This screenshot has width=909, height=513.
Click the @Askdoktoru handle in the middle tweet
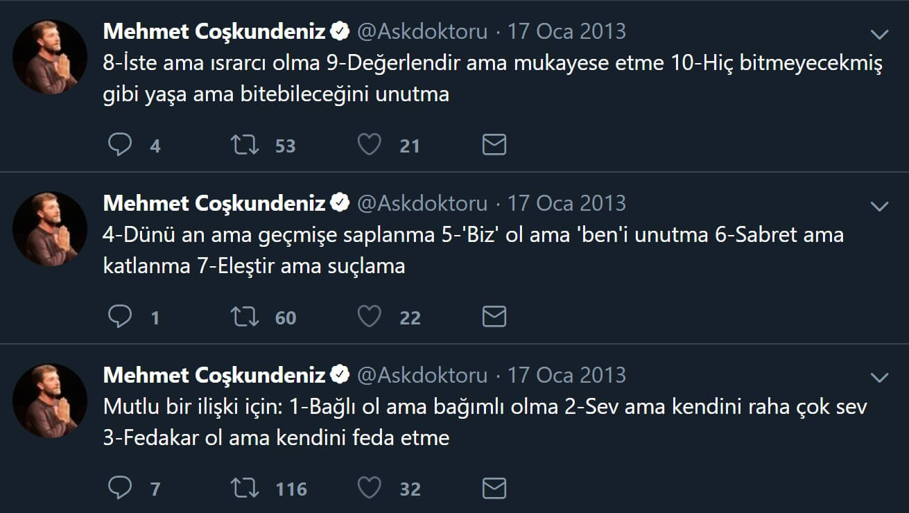422,203
